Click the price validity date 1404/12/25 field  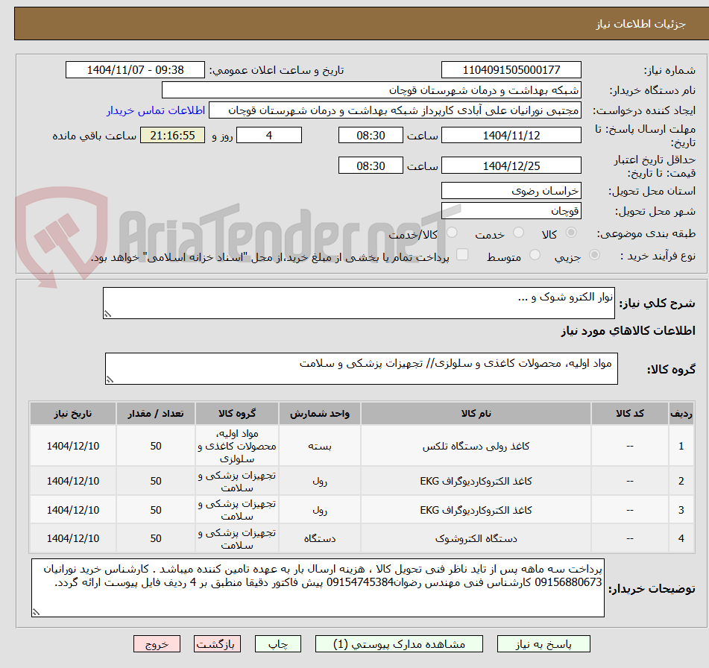511,166
